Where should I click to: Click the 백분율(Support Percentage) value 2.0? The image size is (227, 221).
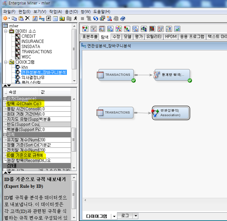tap(55, 129)
